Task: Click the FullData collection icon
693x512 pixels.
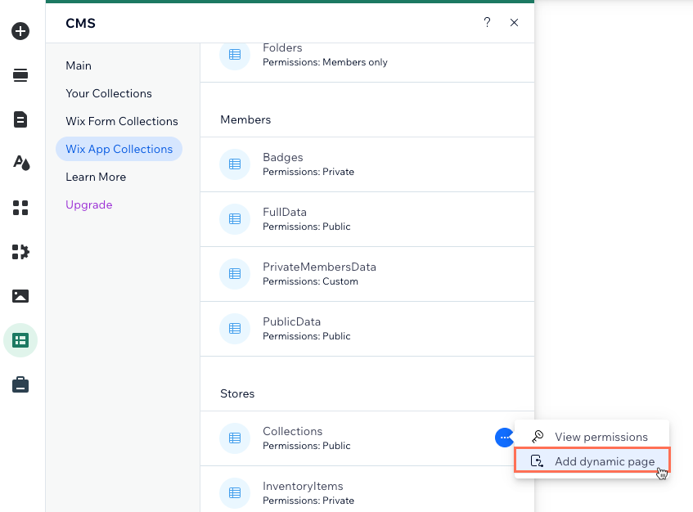Action: [x=235, y=219]
